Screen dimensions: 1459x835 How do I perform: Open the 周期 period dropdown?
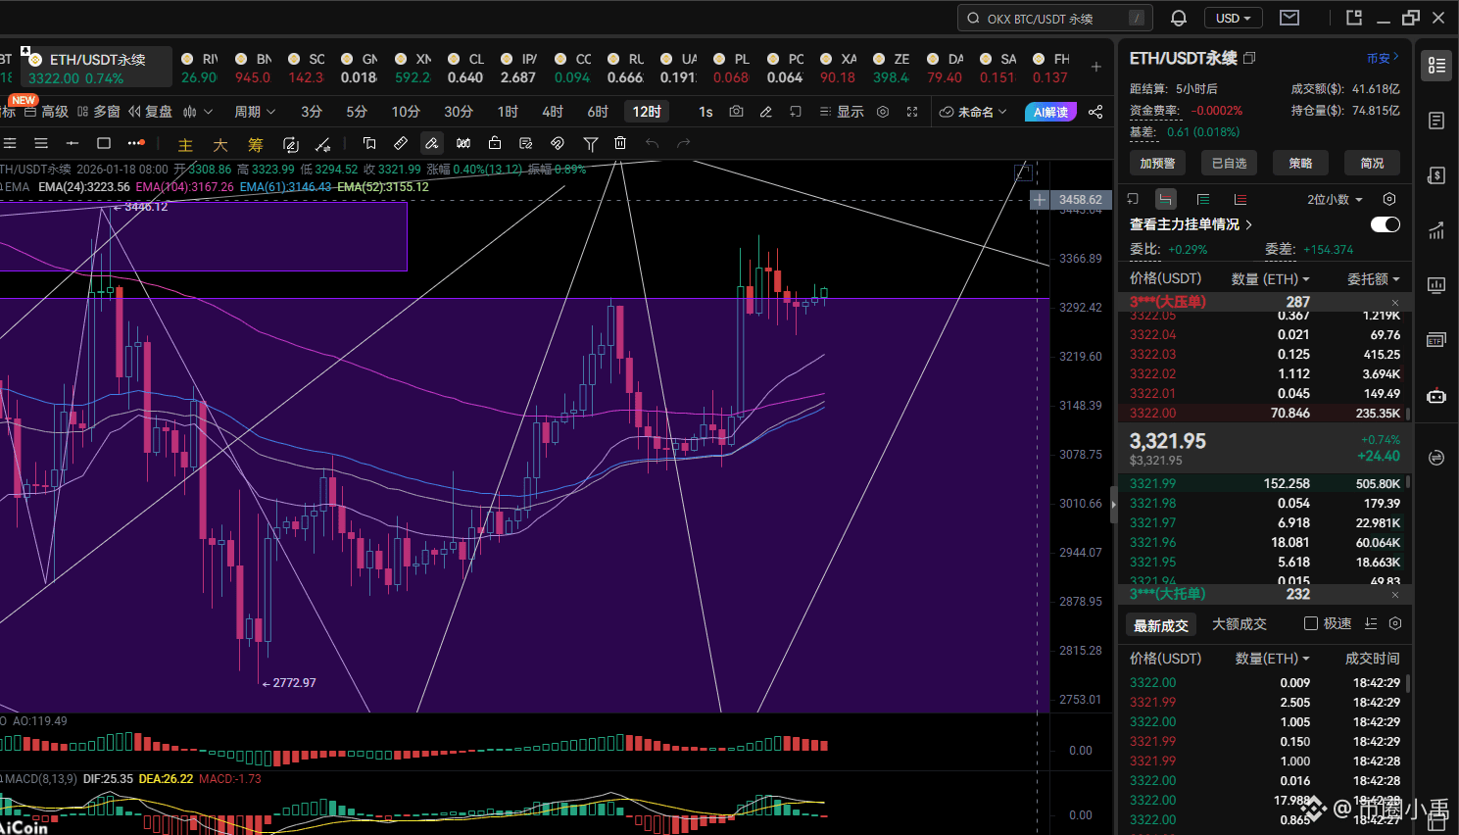click(x=255, y=112)
